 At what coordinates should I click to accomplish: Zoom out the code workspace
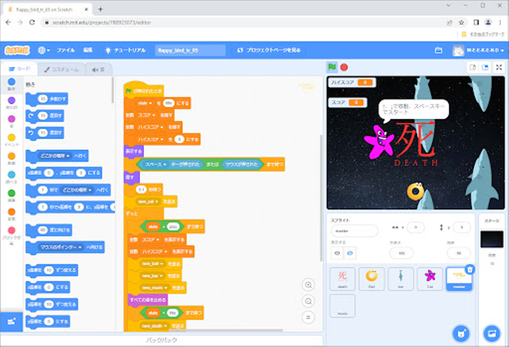tap(308, 301)
